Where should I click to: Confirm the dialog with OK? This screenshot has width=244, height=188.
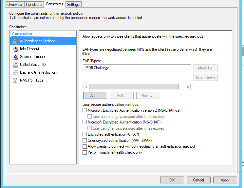pyautogui.click(x=172, y=180)
